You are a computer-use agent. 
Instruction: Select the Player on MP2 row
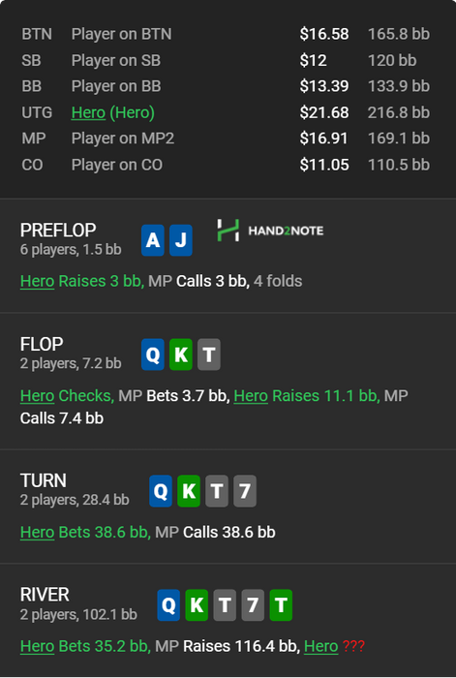tap(226, 139)
